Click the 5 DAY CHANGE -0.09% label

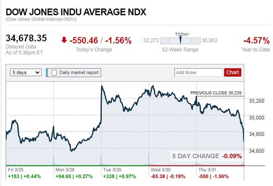207,156
